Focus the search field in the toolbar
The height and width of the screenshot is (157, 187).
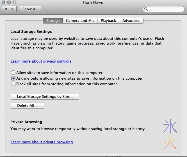click(166, 9)
